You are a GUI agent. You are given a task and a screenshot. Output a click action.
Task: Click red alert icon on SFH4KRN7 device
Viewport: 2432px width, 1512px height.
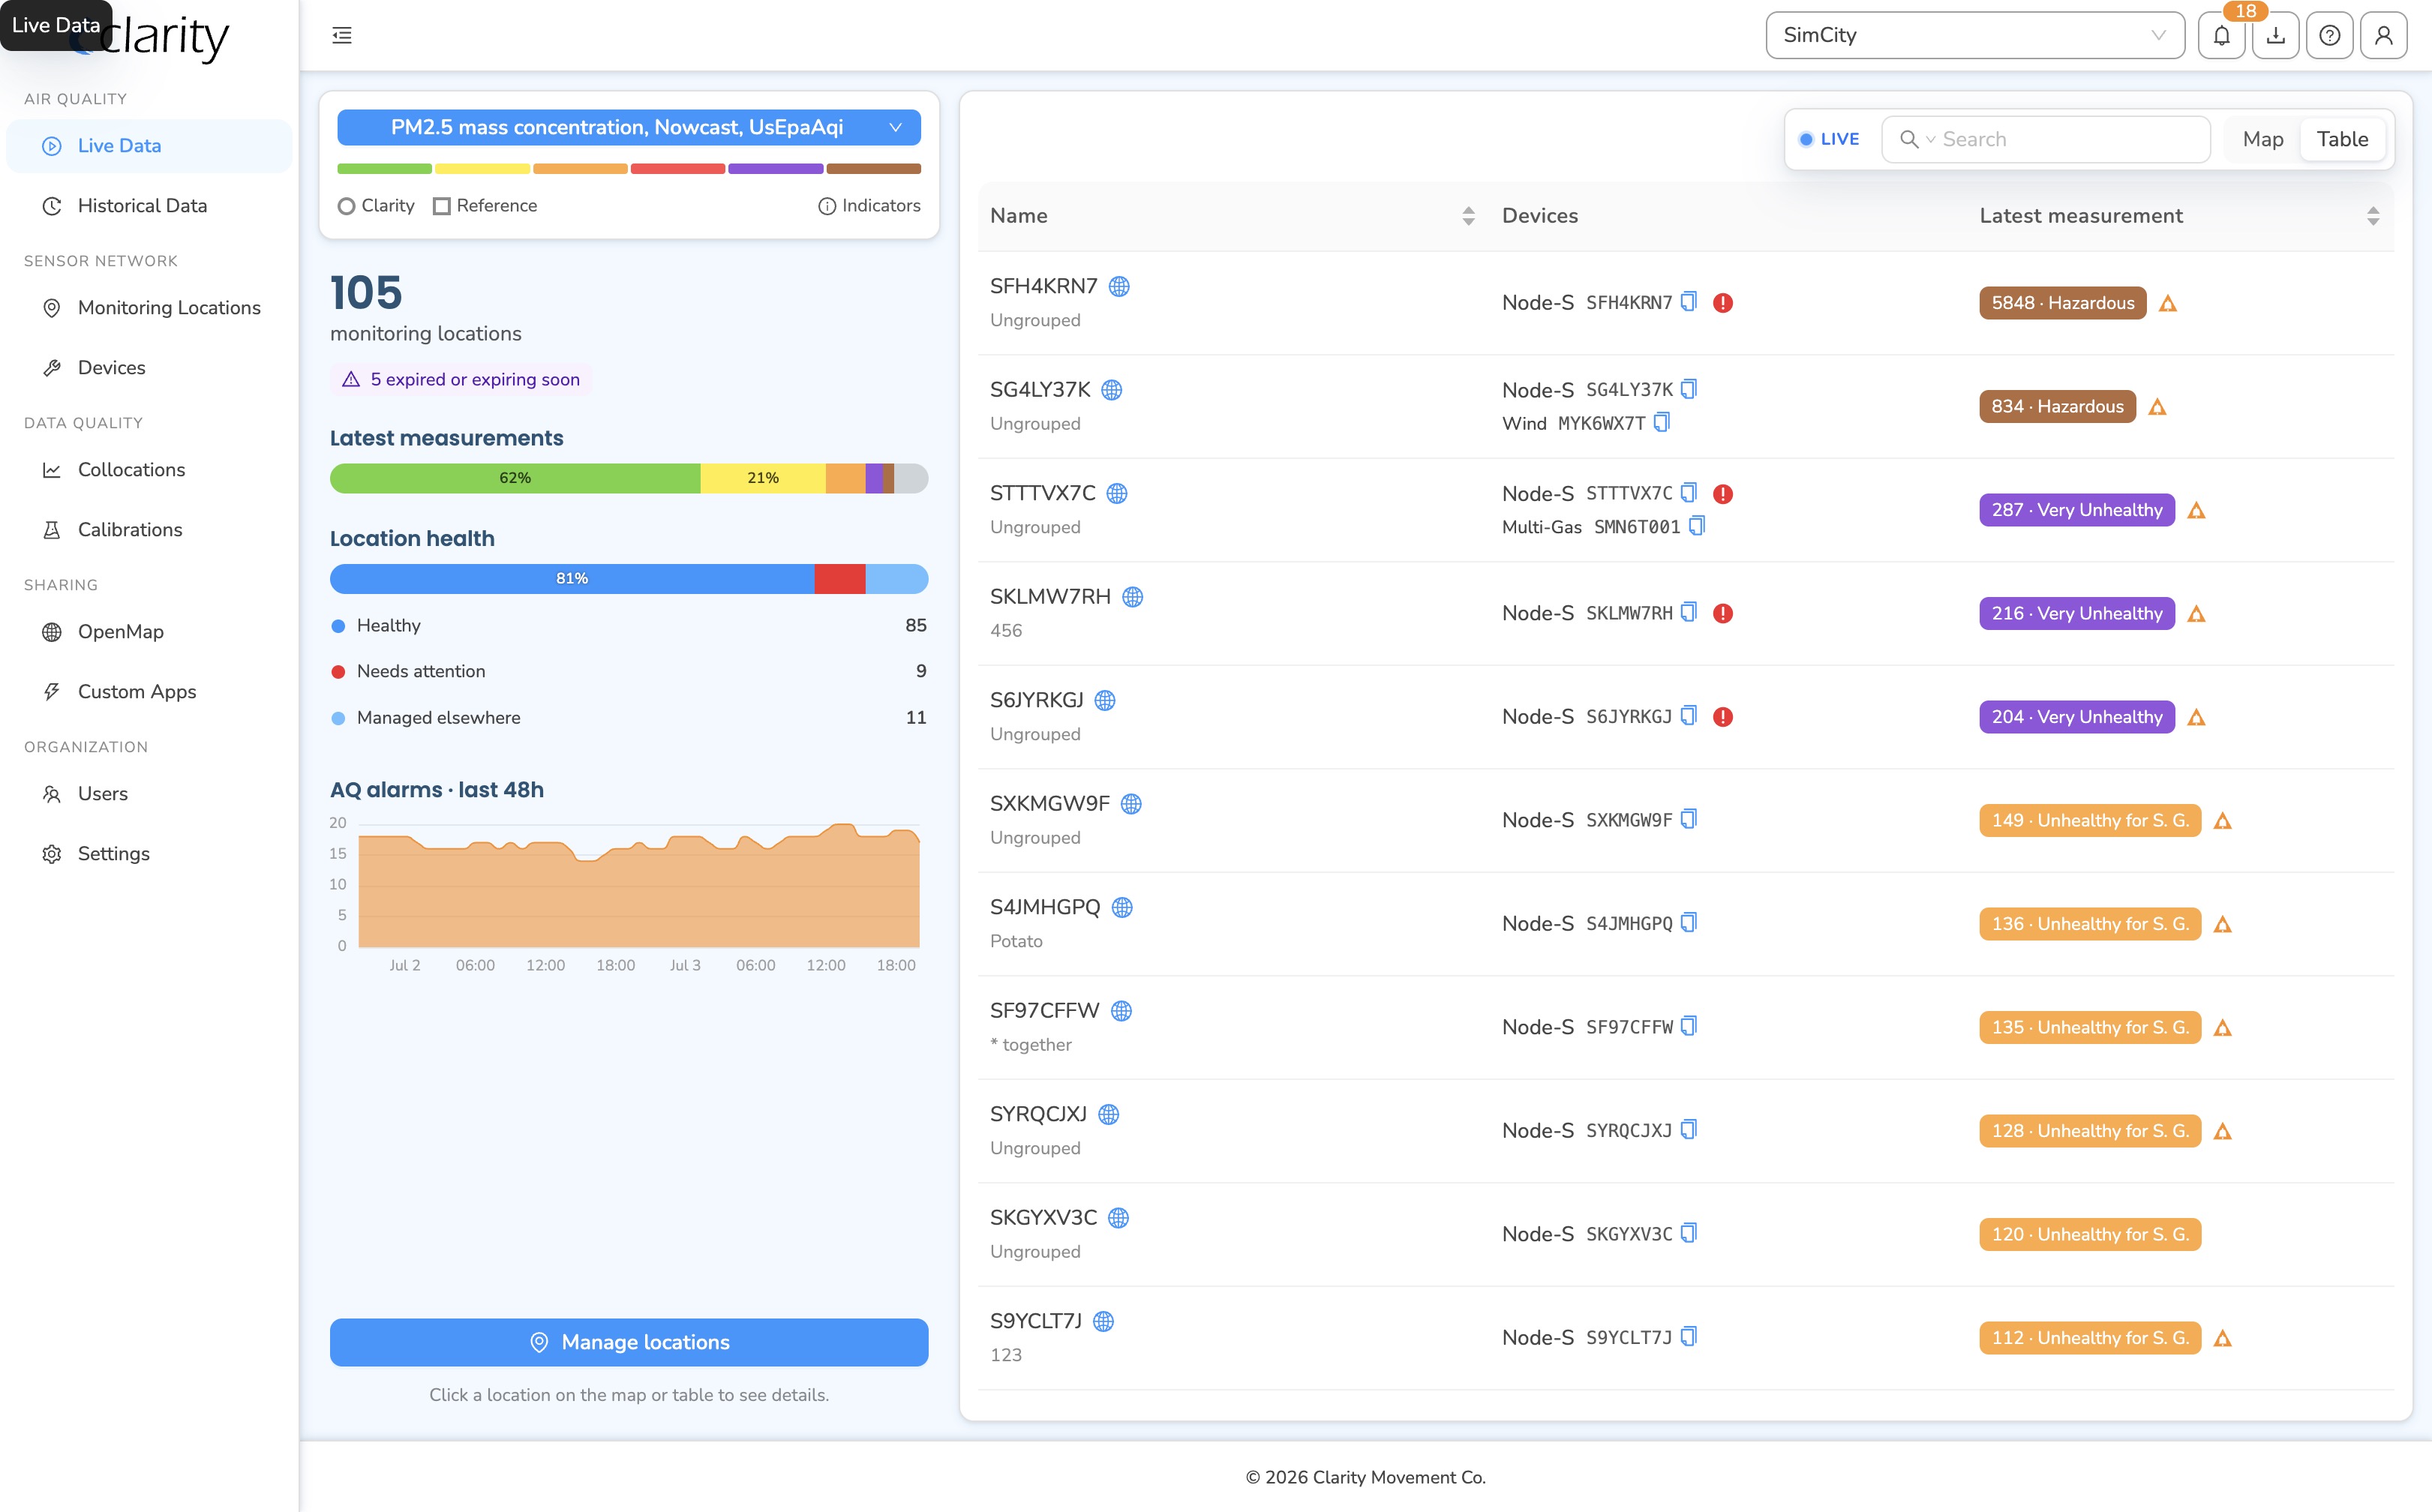(1722, 303)
